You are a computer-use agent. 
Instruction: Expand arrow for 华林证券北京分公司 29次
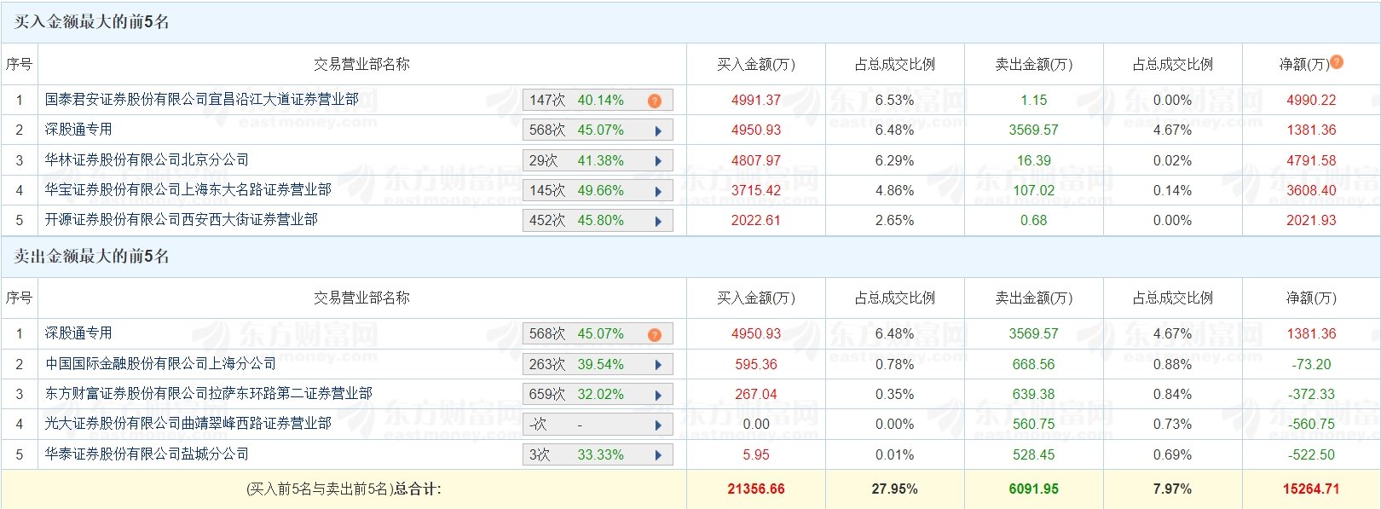[658, 161]
